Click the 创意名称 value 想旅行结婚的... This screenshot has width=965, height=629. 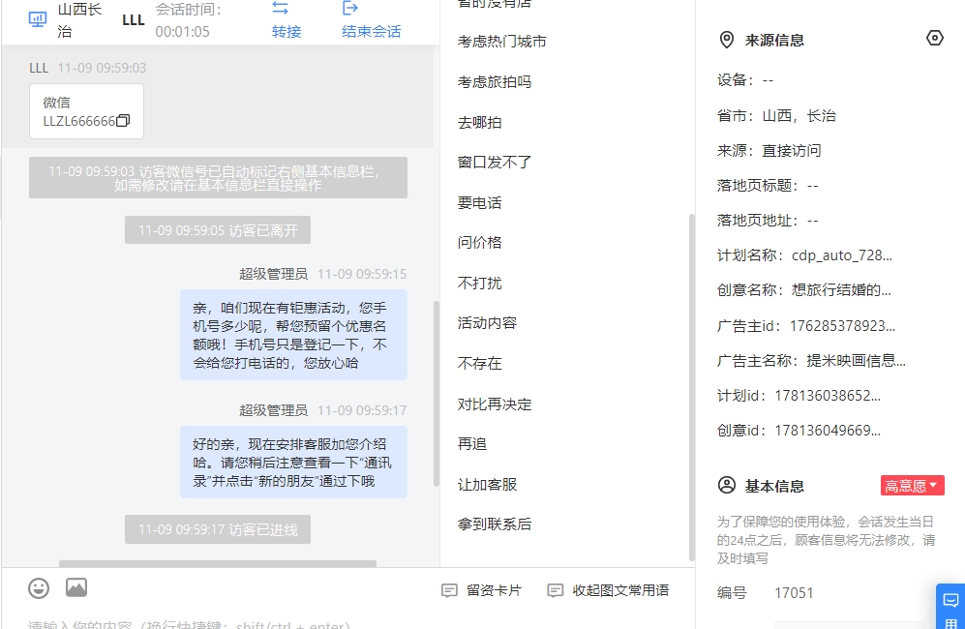(841, 290)
